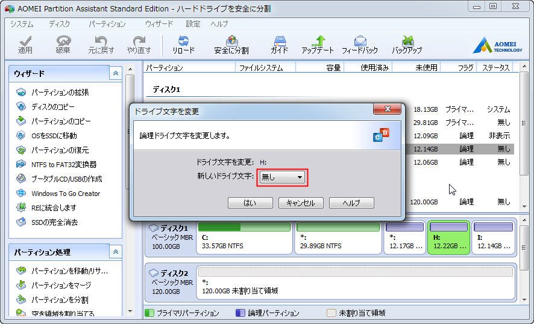Screen dimensions: 534x324
Task: Click the キャンセル button in dialog
Action: (301, 203)
